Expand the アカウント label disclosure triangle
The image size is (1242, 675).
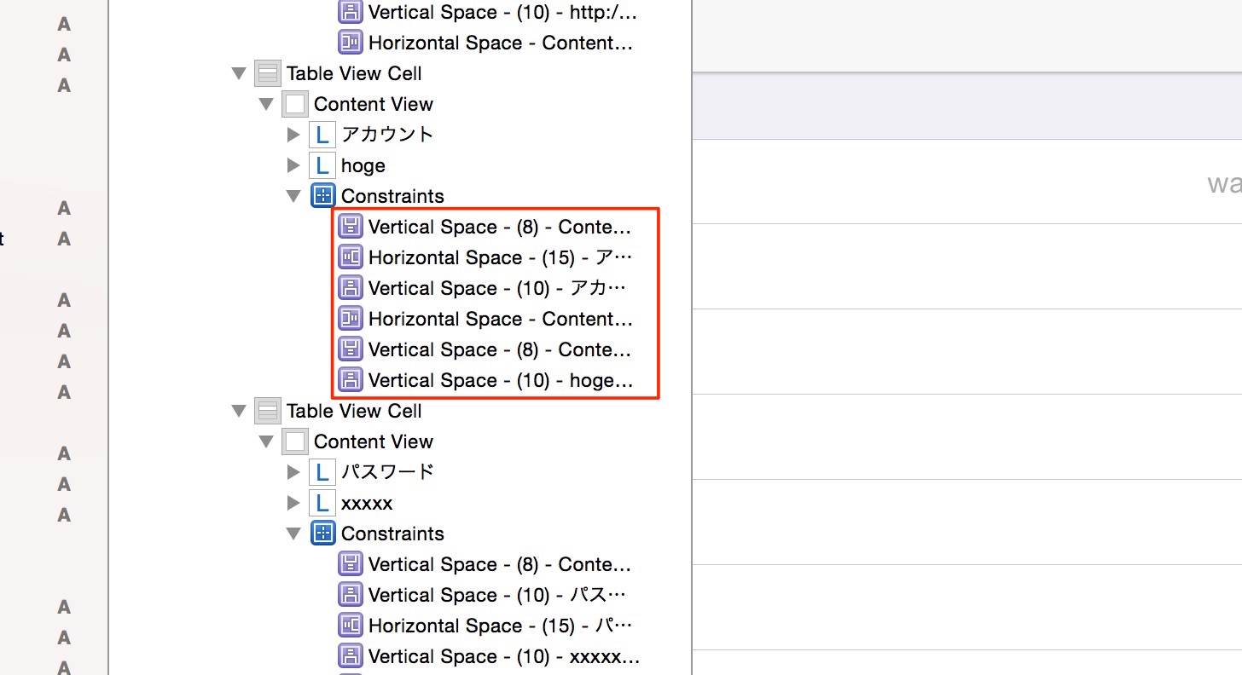293,135
